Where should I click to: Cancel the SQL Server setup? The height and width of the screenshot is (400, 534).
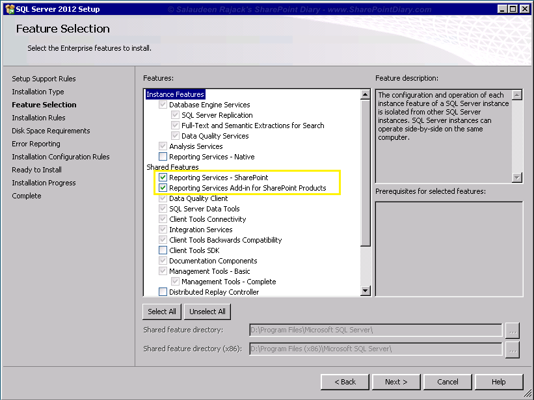coord(447,382)
